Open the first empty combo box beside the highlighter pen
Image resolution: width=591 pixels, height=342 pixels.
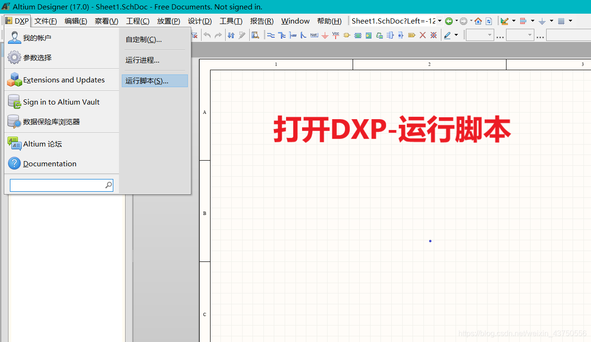480,35
